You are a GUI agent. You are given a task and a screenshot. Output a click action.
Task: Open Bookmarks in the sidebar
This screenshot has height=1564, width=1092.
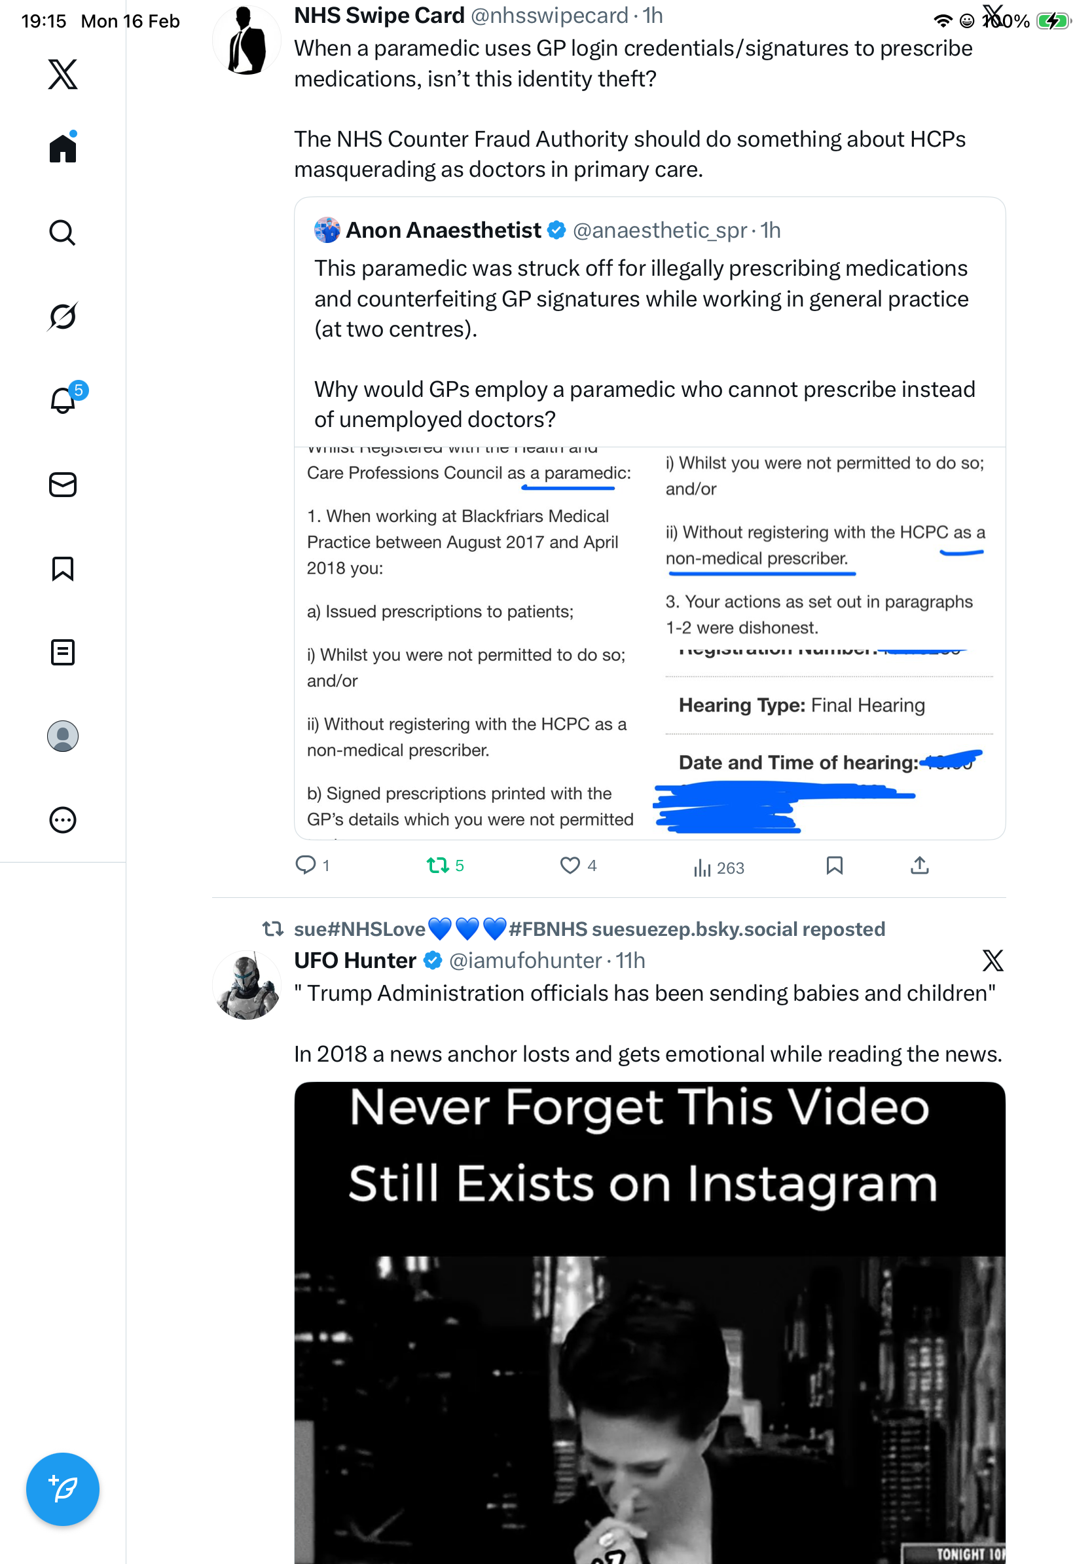(63, 568)
